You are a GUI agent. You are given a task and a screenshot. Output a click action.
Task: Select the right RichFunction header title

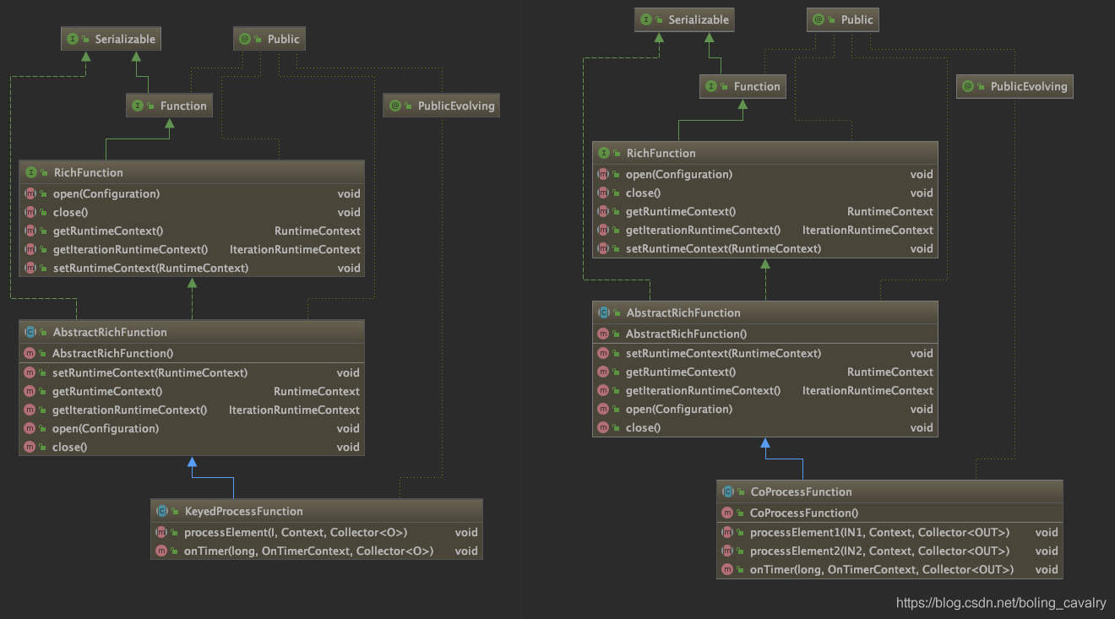tap(661, 153)
